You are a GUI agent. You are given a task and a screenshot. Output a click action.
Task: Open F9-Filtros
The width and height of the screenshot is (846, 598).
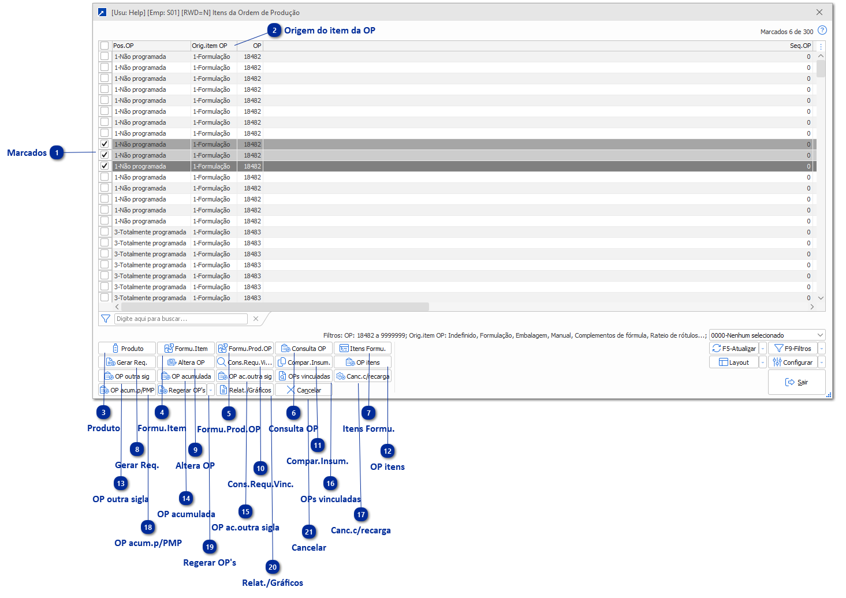(x=793, y=349)
